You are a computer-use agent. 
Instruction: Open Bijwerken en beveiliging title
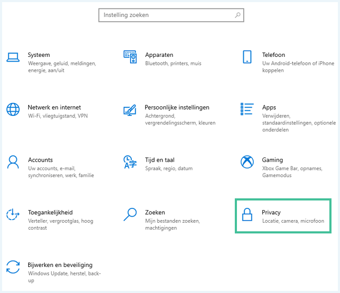coord(60,265)
